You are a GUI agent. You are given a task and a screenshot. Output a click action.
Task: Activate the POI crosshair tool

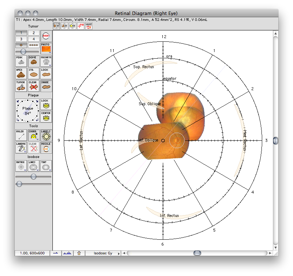click(81, 26)
